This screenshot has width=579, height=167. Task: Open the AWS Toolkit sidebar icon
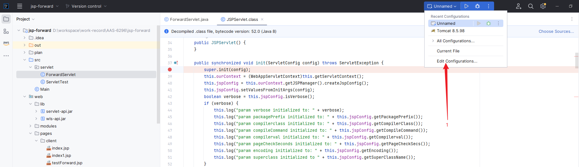6,43
